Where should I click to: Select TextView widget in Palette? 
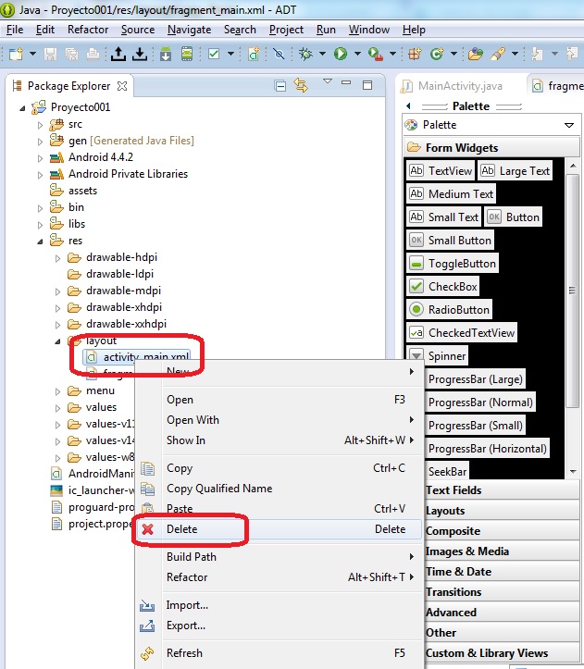(441, 170)
